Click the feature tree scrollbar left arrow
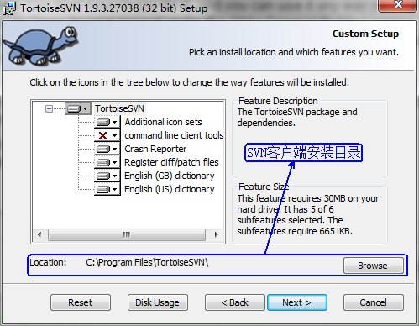Viewport: 419px width, 326px height. tap(39, 234)
